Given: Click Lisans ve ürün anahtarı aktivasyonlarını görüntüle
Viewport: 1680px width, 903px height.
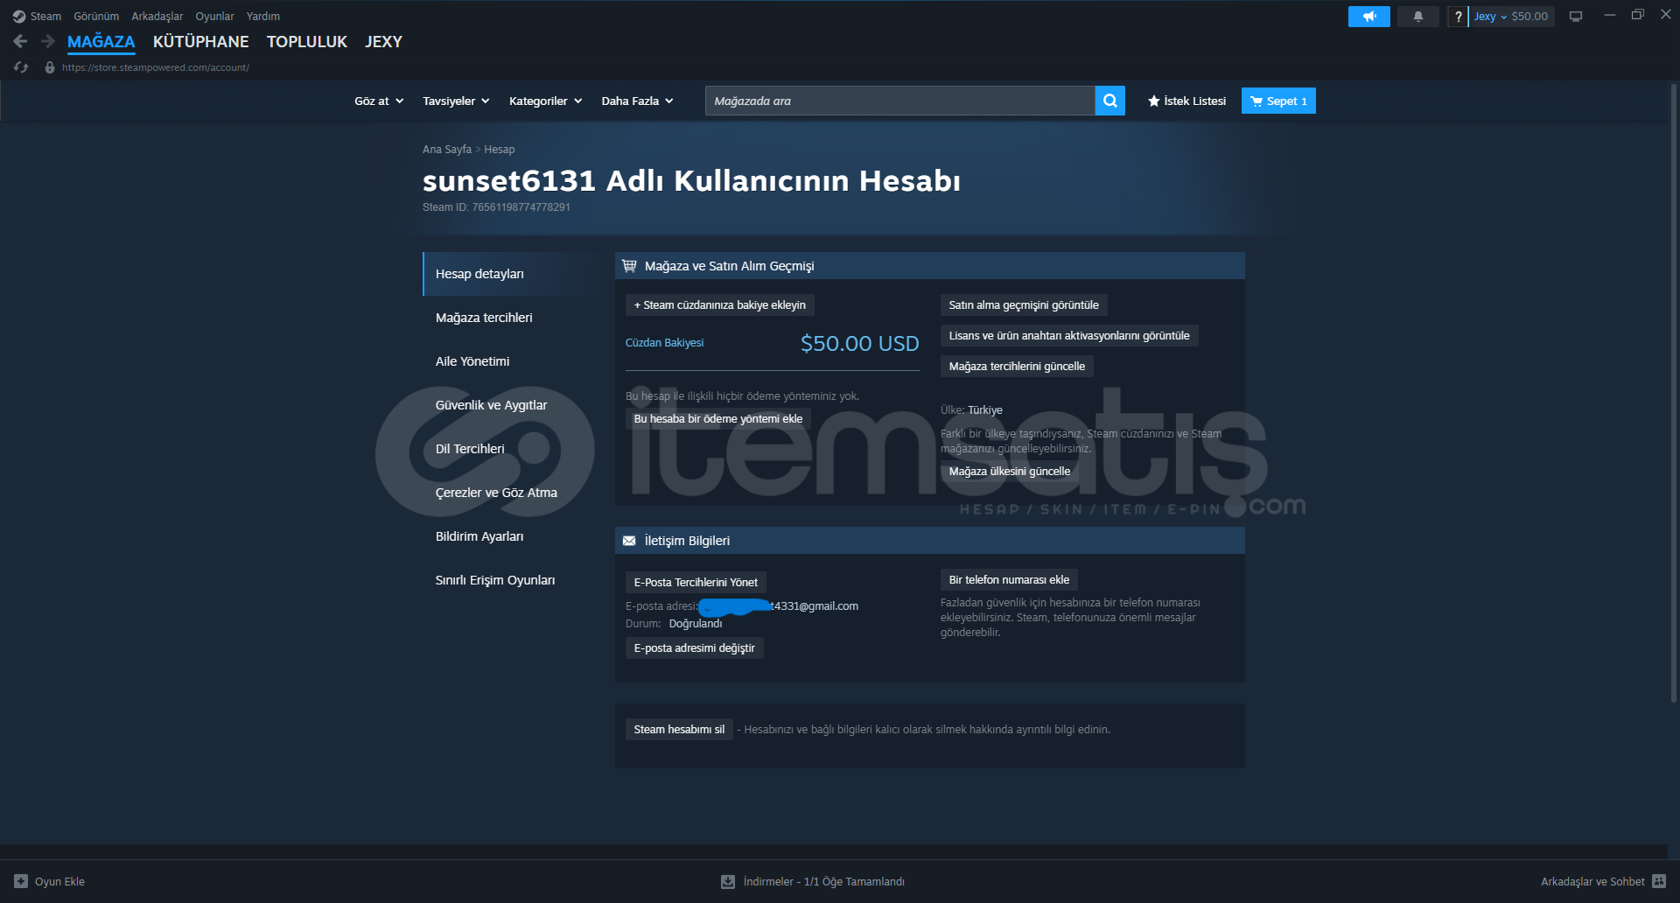Looking at the screenshot, I should [x=1069, y=336].
